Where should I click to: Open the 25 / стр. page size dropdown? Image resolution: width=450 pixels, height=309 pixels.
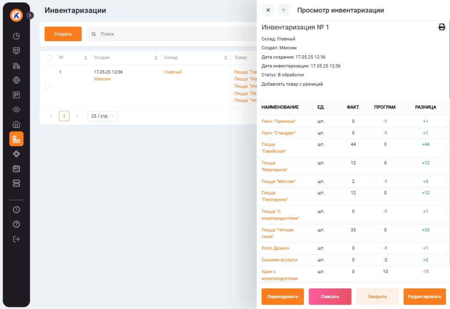pyautogui.click(x=102, y=116)
